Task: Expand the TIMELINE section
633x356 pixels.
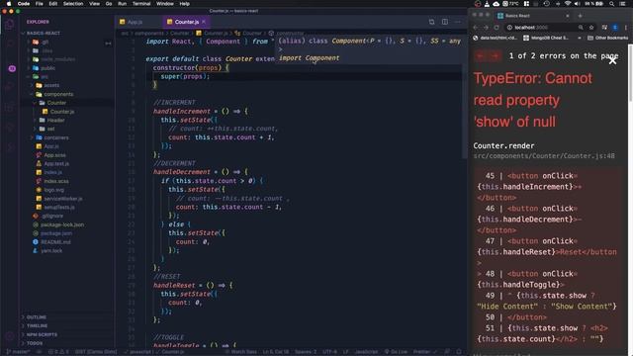Action: click(x=37, y=325)
